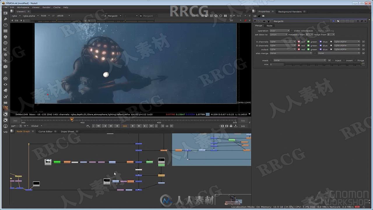Open the ToolSets wrench icon

[x=5, y=97]
